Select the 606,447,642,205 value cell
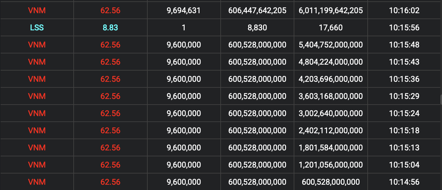 click(257, 11)
